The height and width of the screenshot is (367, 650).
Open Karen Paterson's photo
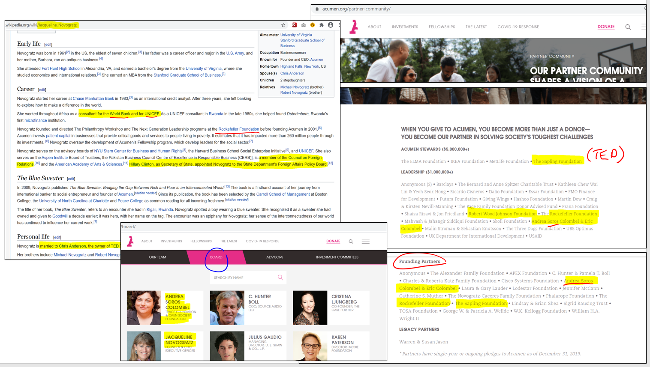coord(310,346)
